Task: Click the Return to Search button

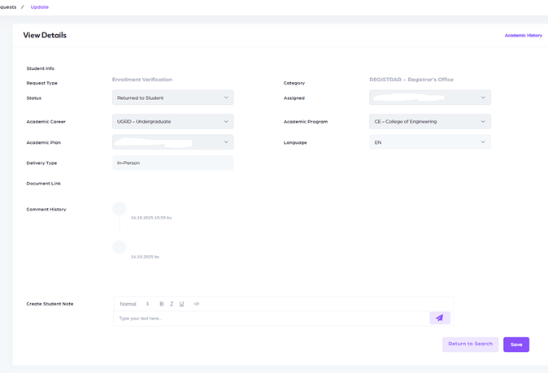Action: [x=470, y=344]
